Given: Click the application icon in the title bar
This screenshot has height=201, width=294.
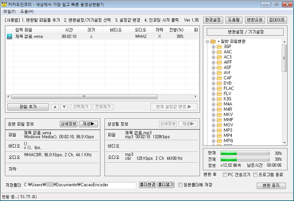Looking at the screenshot, I should coord(4,4).
